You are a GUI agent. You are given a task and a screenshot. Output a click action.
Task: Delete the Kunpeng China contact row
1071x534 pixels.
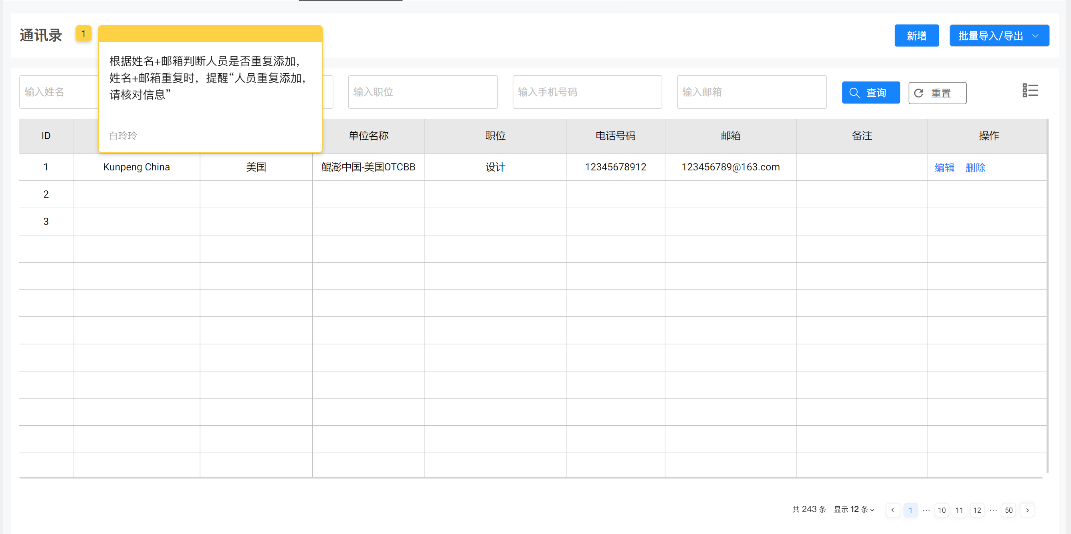pos(975,167)
